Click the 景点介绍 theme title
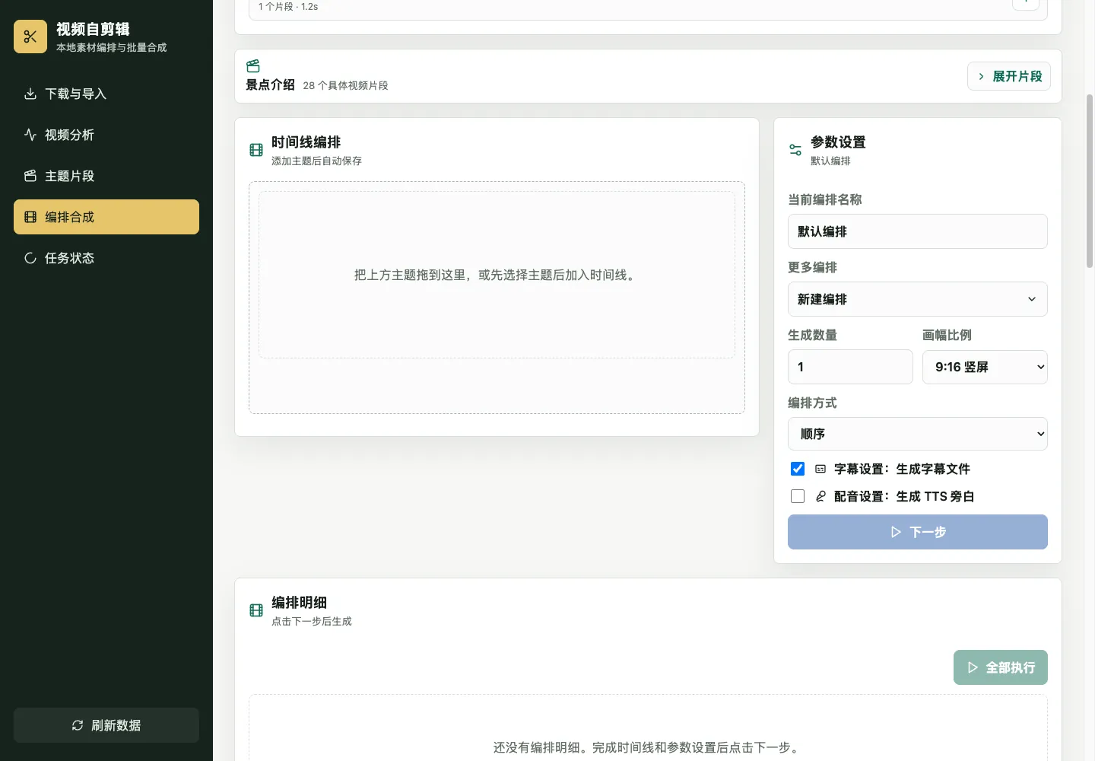Image resolution: width=1095 pixels, height=761 pixels. (270, 84)
